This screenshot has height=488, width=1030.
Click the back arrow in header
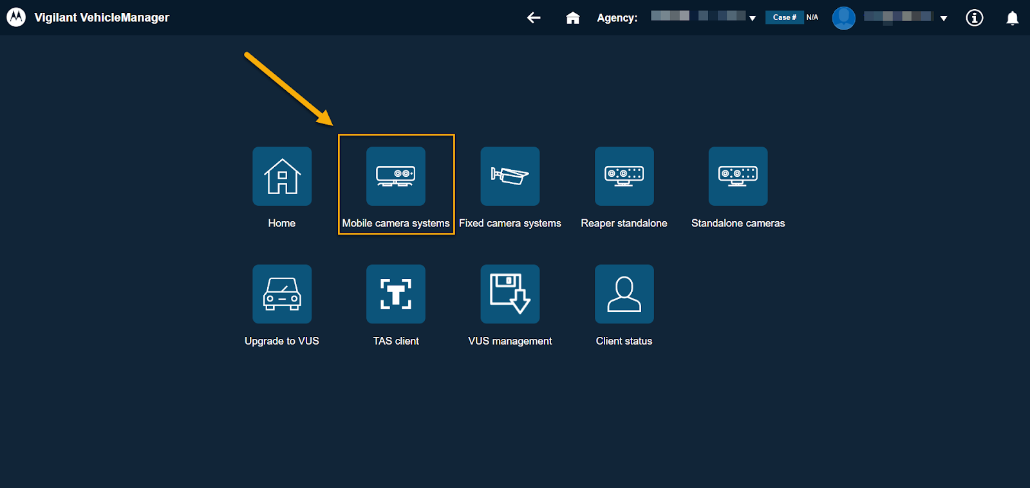pyautogui.click(x=534, y=17)
